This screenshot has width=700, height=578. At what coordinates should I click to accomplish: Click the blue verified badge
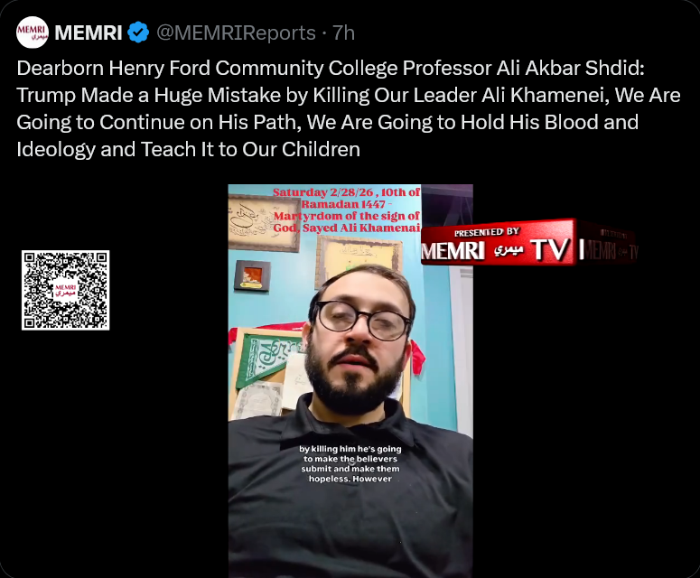[138, 33]
